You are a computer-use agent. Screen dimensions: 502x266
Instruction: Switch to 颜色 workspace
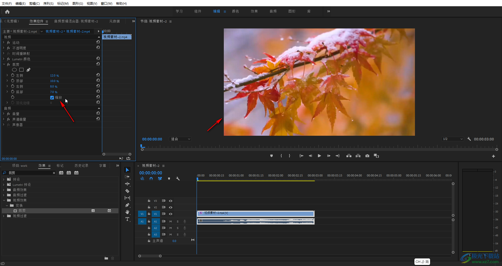[x=235, y=11]
